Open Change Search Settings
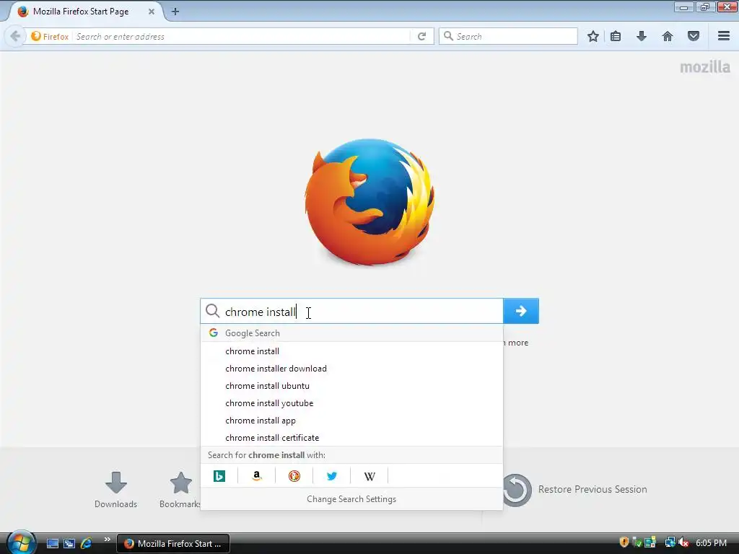 click(x=351, y=499)
